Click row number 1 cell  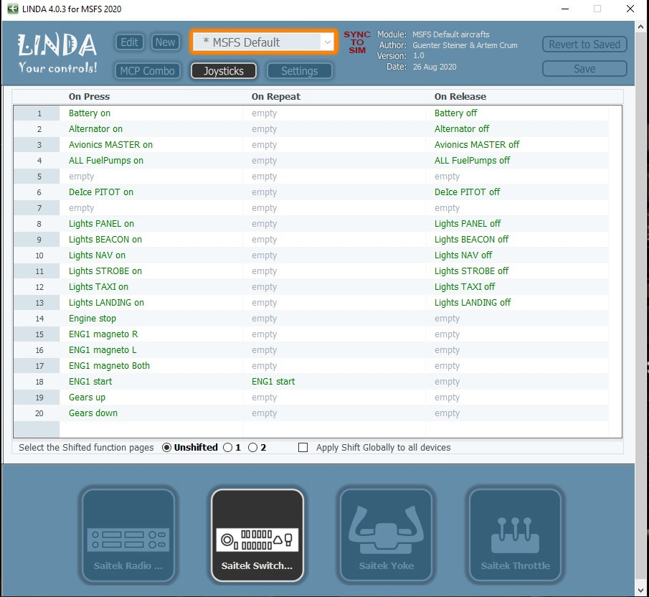pyautogui.click(x=37, y=113)
